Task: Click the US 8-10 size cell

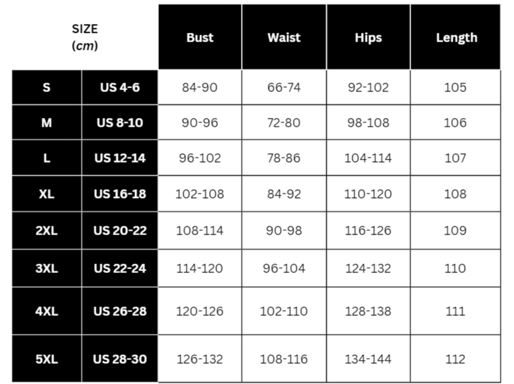Action: click(120, 122)
